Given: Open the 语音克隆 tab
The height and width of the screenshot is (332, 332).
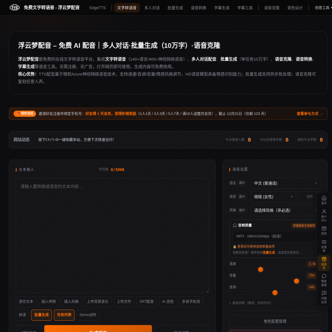Looking at the screenshot, I should (x=272, y=8).
